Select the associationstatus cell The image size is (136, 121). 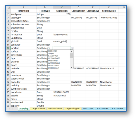pos(23,21)
